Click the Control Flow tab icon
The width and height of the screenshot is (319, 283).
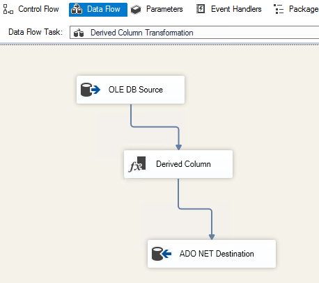click(8, 9)
